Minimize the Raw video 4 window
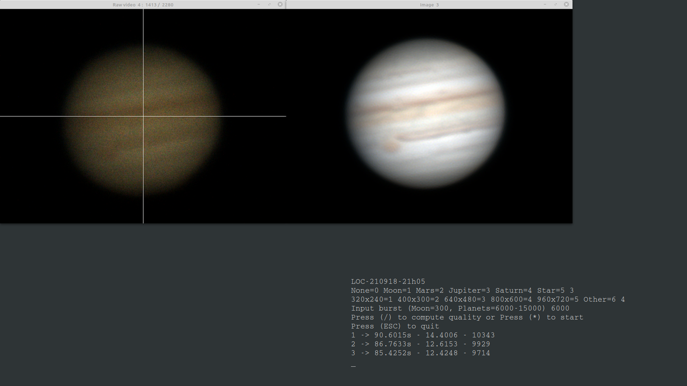The image size is (687, 386). pos(259,5)
